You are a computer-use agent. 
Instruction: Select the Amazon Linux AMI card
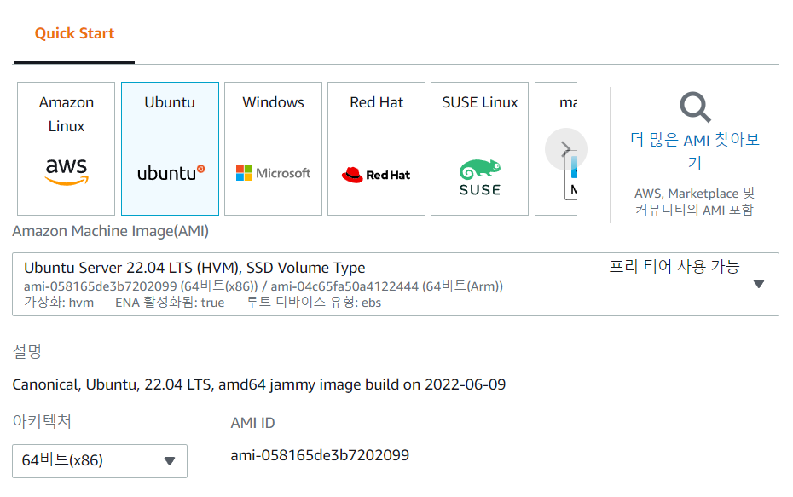[67, 148]
